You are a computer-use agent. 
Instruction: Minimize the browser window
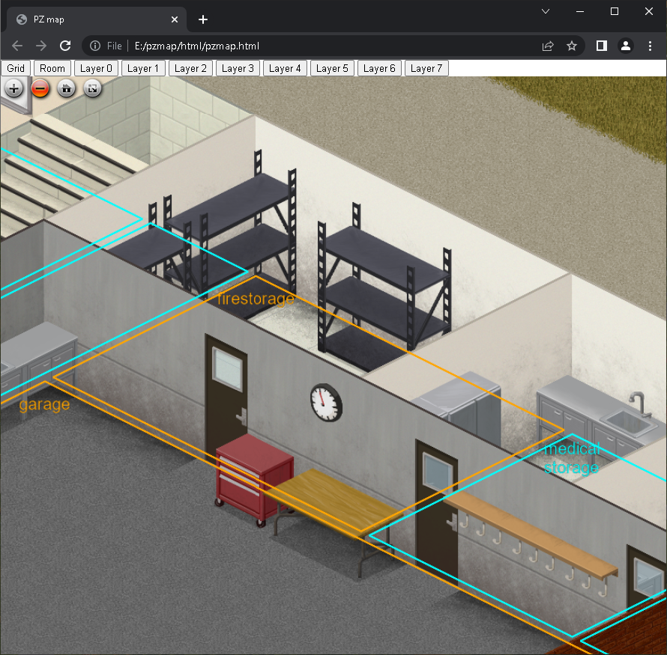(x=580, y=11)
